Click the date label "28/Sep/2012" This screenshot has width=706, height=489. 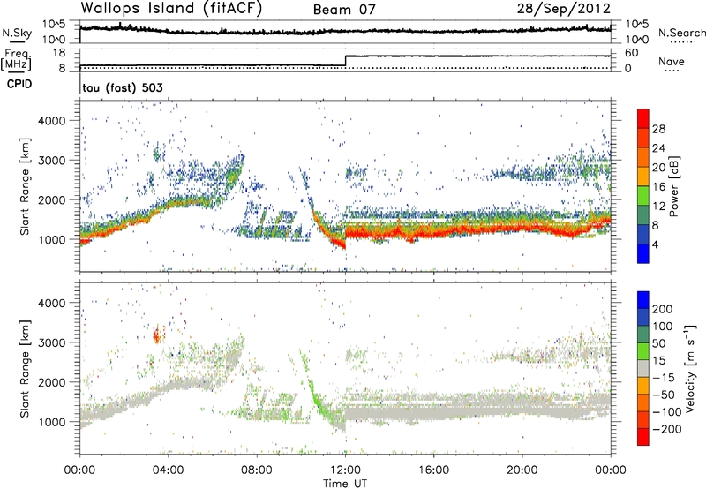click(564, 9)
